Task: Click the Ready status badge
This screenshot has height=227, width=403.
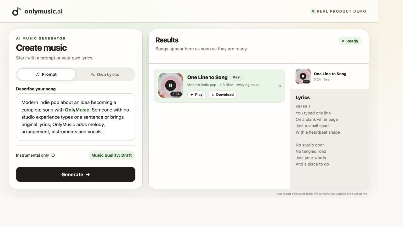Action: coord(350,41)
